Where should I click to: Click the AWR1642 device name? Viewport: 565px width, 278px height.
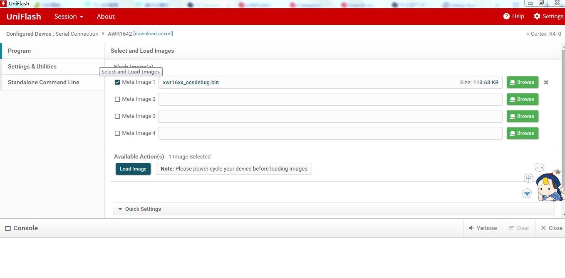120,34
